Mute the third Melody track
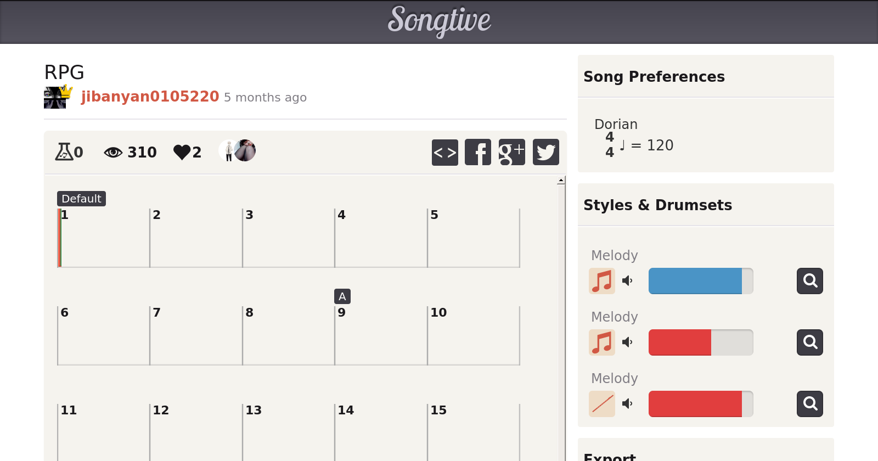This screenshot has height=461, width=878. click(x=627, y=404)
